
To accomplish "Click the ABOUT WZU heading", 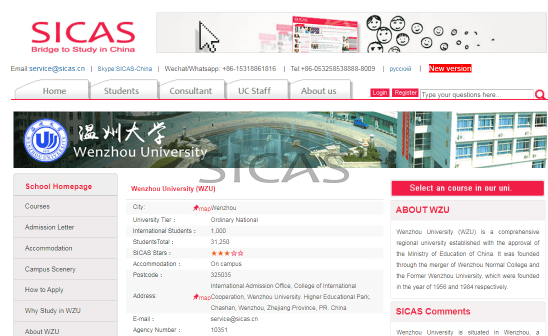I will 422,210.
